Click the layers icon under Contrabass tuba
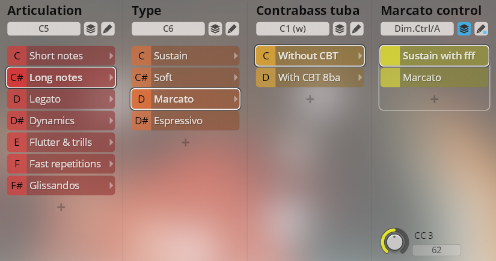Viewport: 496px width, 261px height. [x=339, y=28]
